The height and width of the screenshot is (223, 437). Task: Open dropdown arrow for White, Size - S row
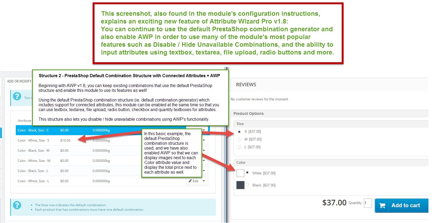(204, 140)
